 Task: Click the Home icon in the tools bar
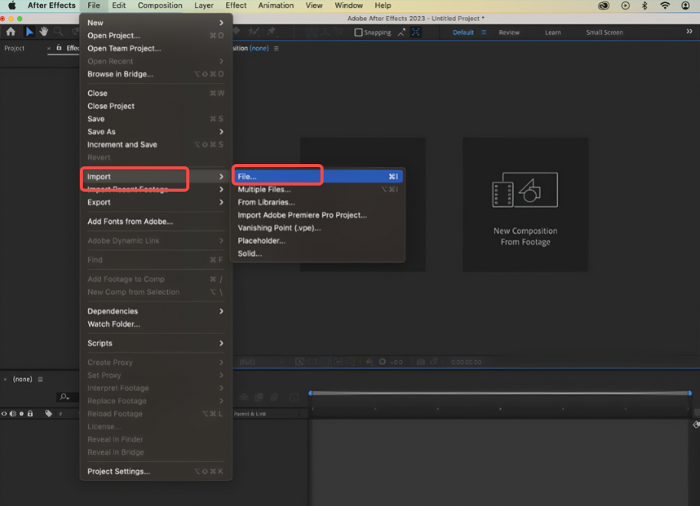(10, 31)
